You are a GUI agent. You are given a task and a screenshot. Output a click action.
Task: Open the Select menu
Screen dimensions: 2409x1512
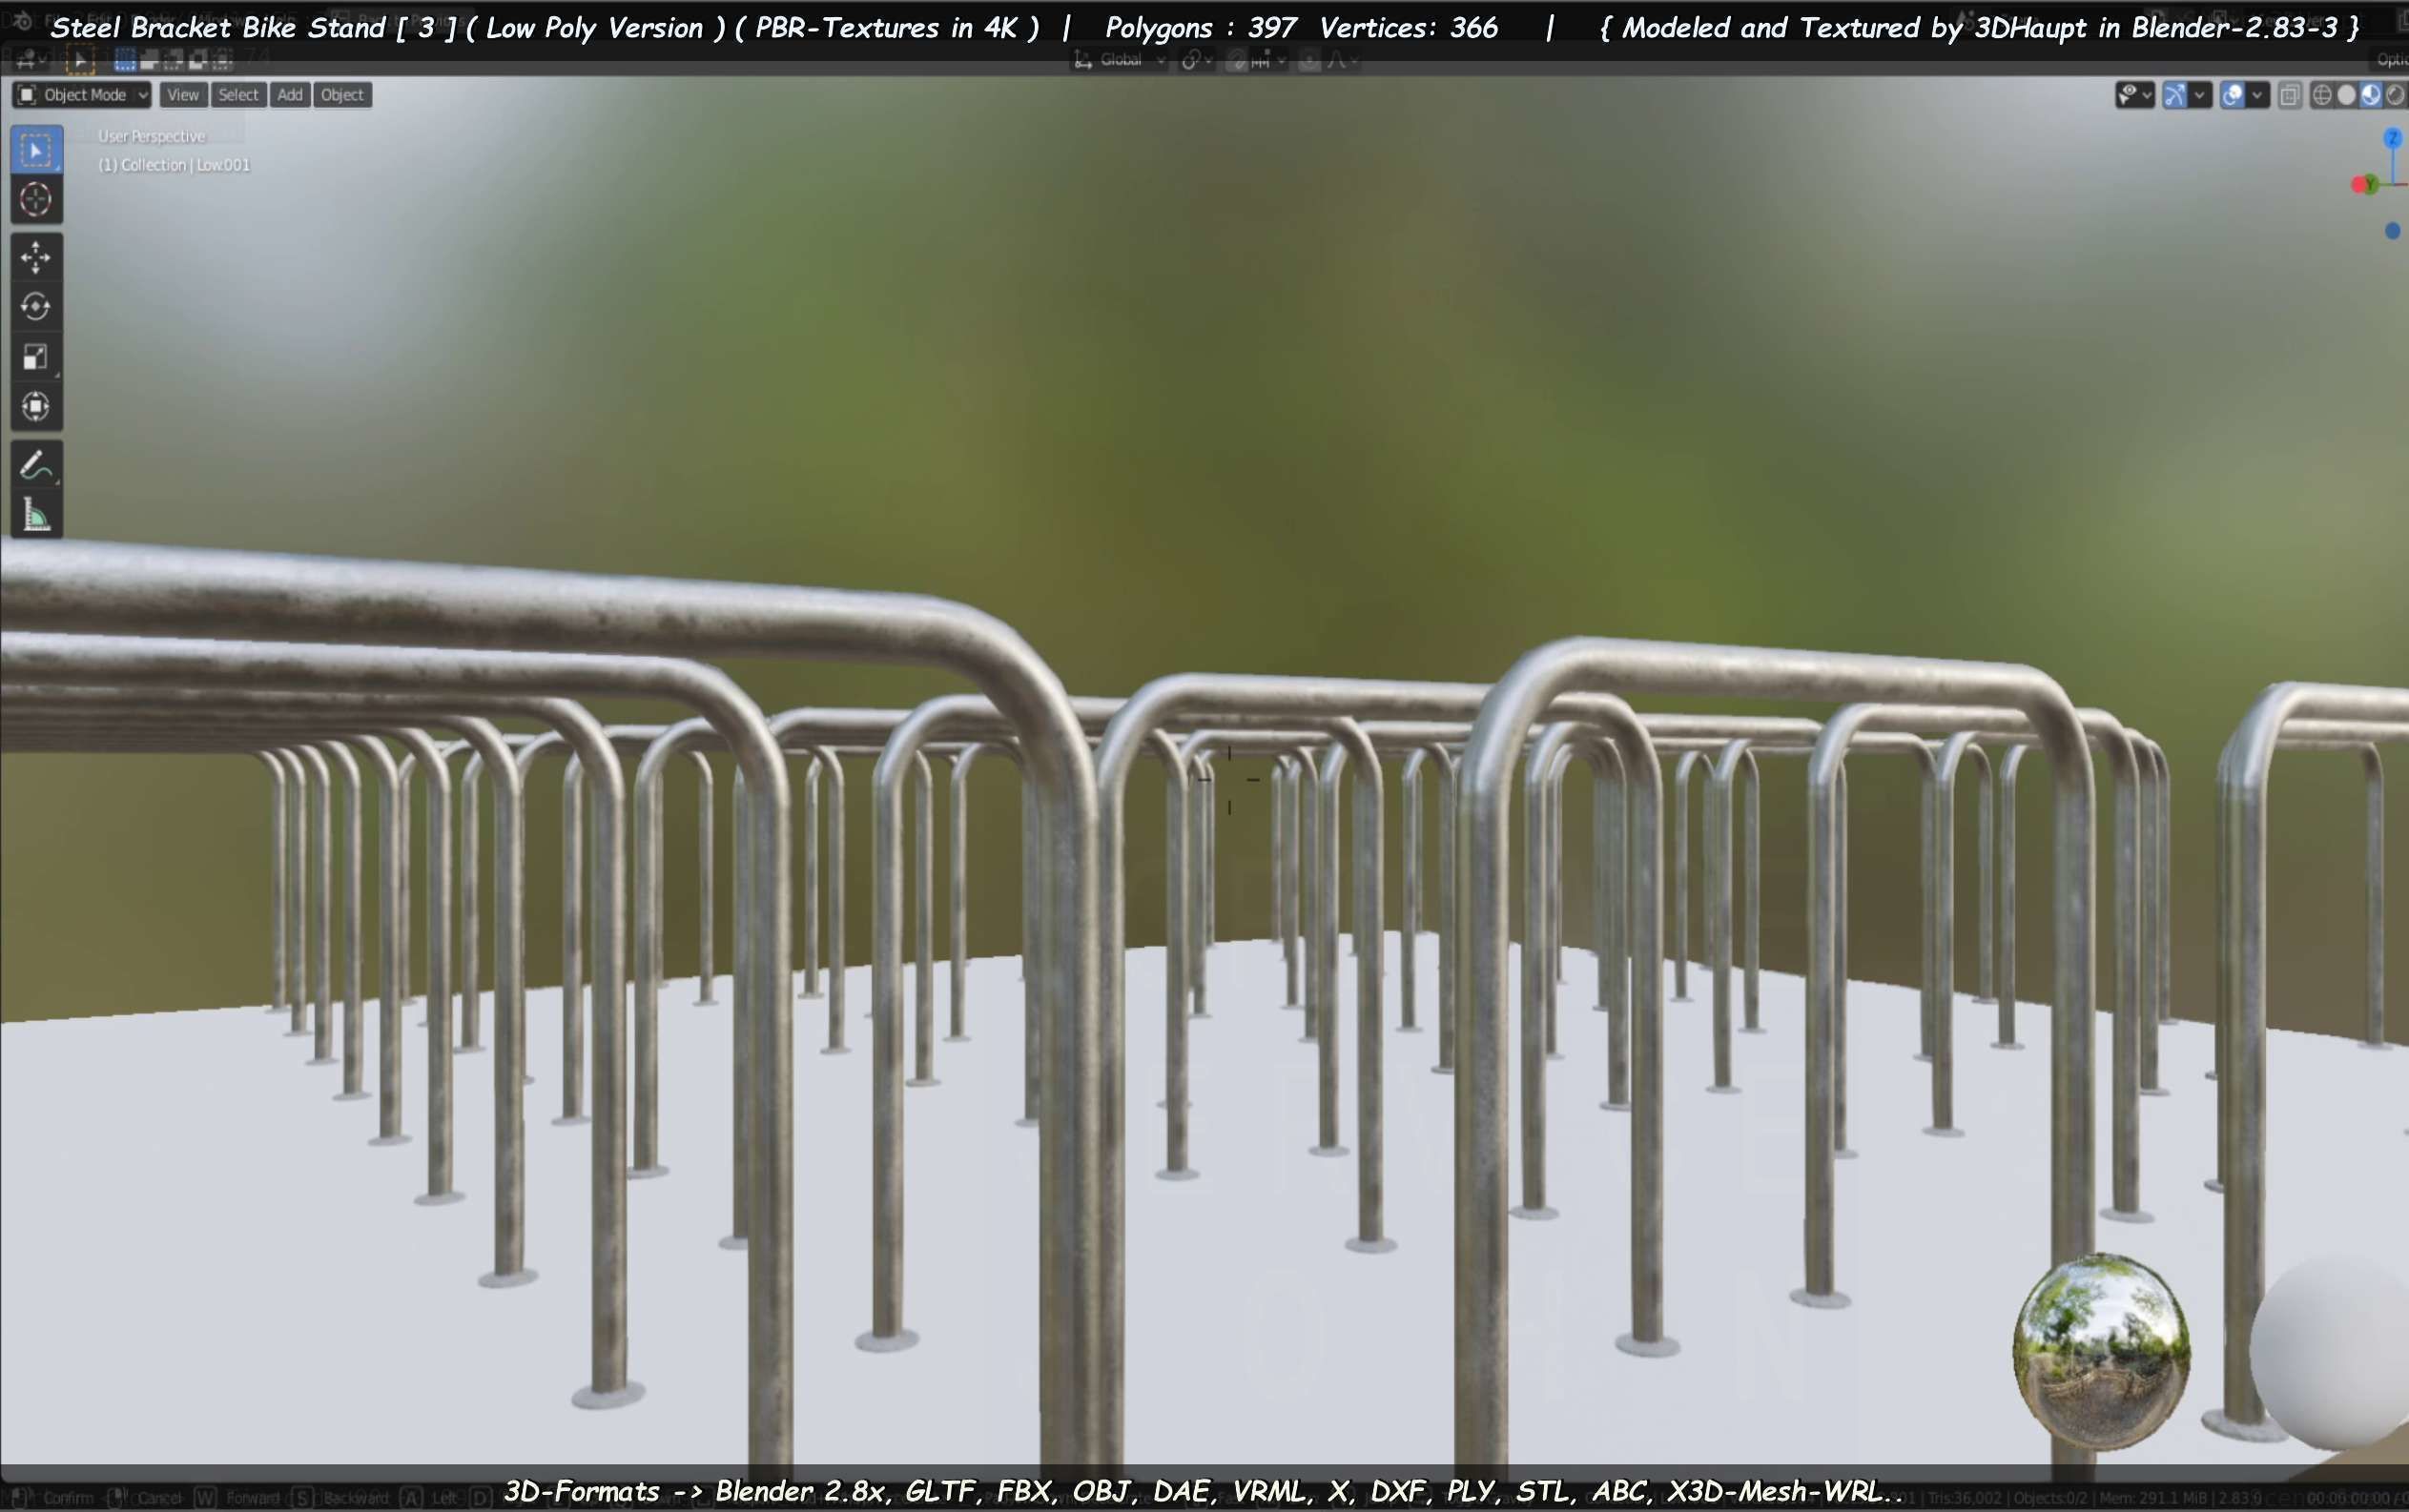tap(238, 95)
